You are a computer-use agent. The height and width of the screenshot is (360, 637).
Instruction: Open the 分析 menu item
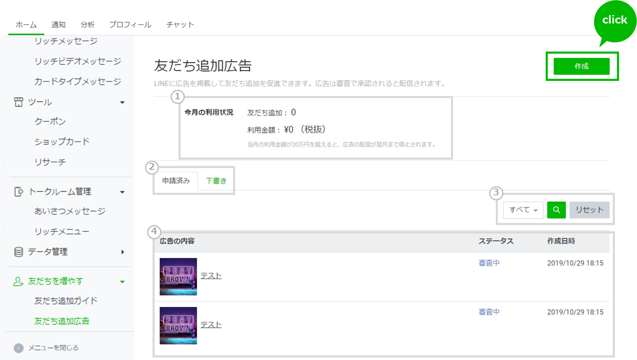88,25
